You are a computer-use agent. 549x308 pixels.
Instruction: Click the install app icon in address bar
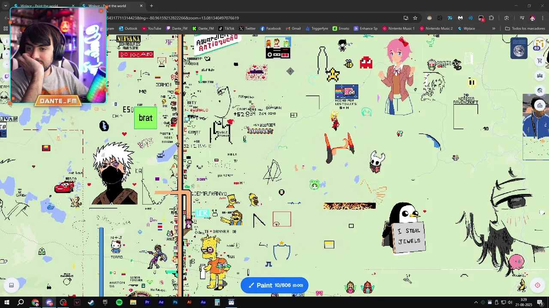click(x=406, y=18)
